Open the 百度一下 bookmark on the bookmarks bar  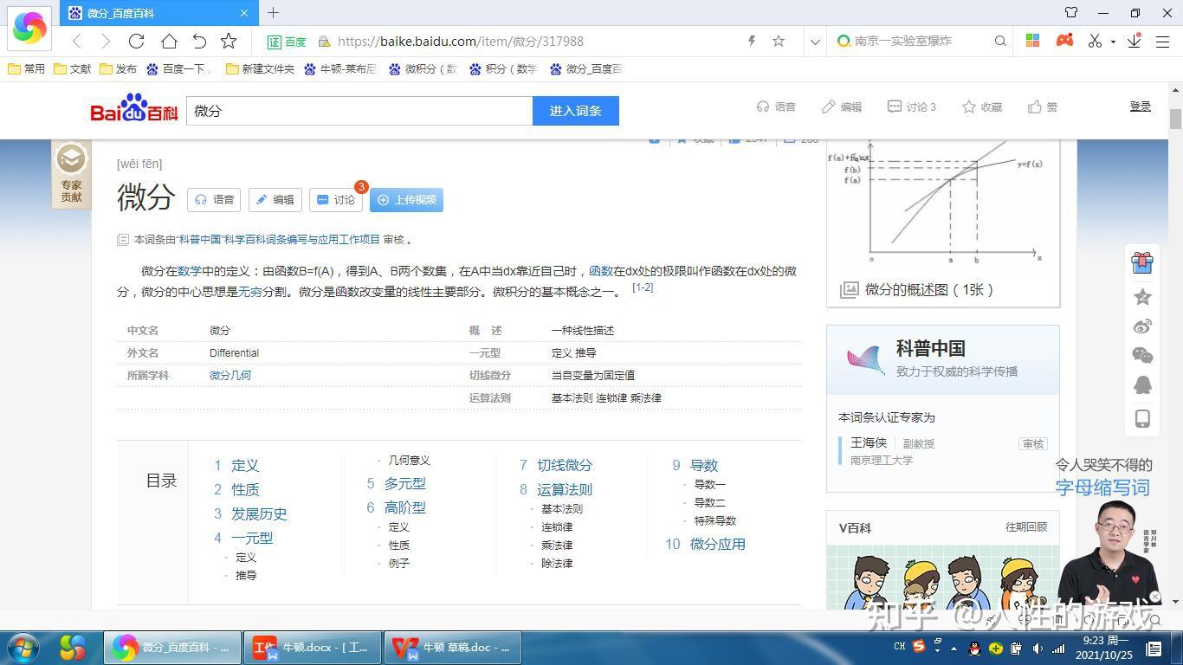point(178,68)
